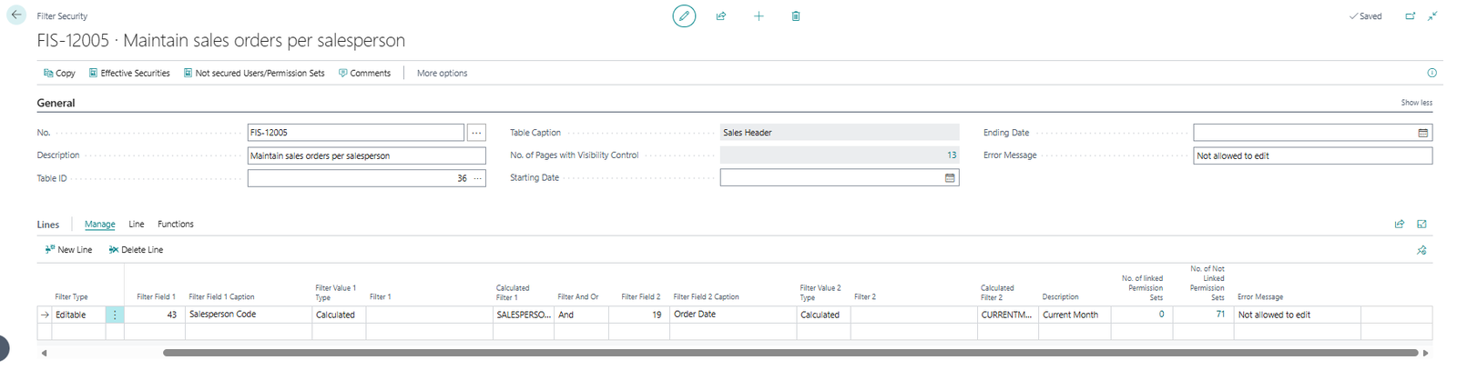Select the Manage tab in Lines
Viewport: 1457px width, 370px height.
pyautogui.click(x=100, y=224)
